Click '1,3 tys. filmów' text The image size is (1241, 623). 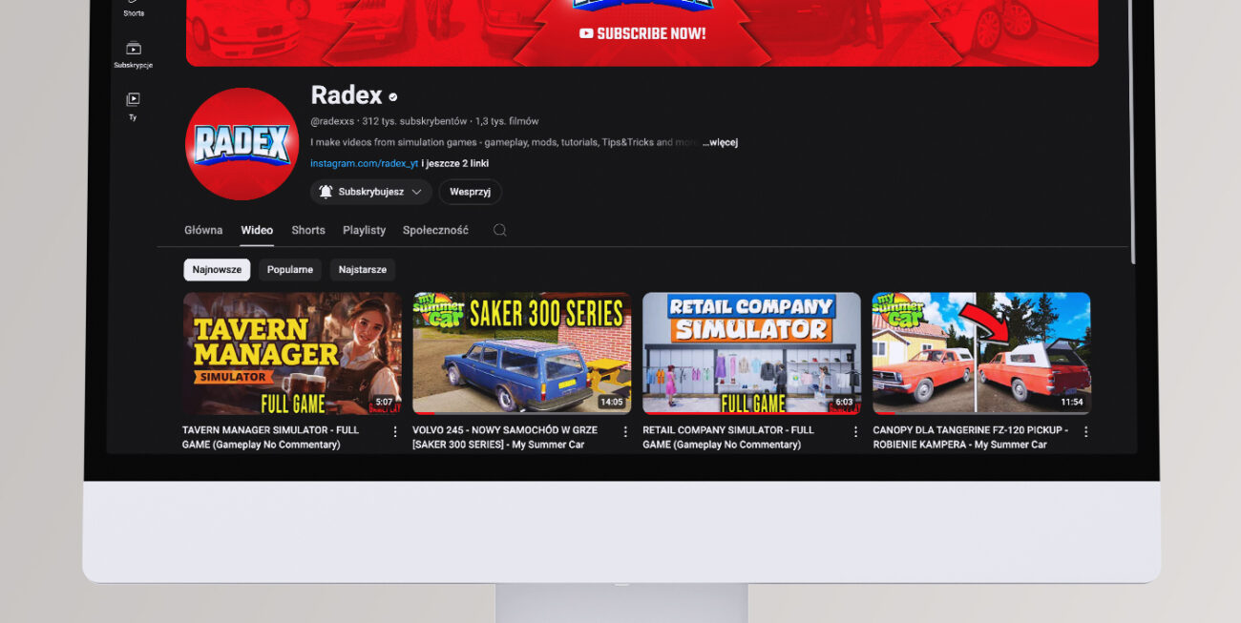[x=507, y=121]
